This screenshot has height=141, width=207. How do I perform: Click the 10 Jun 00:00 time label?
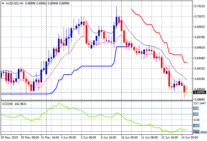129,138
